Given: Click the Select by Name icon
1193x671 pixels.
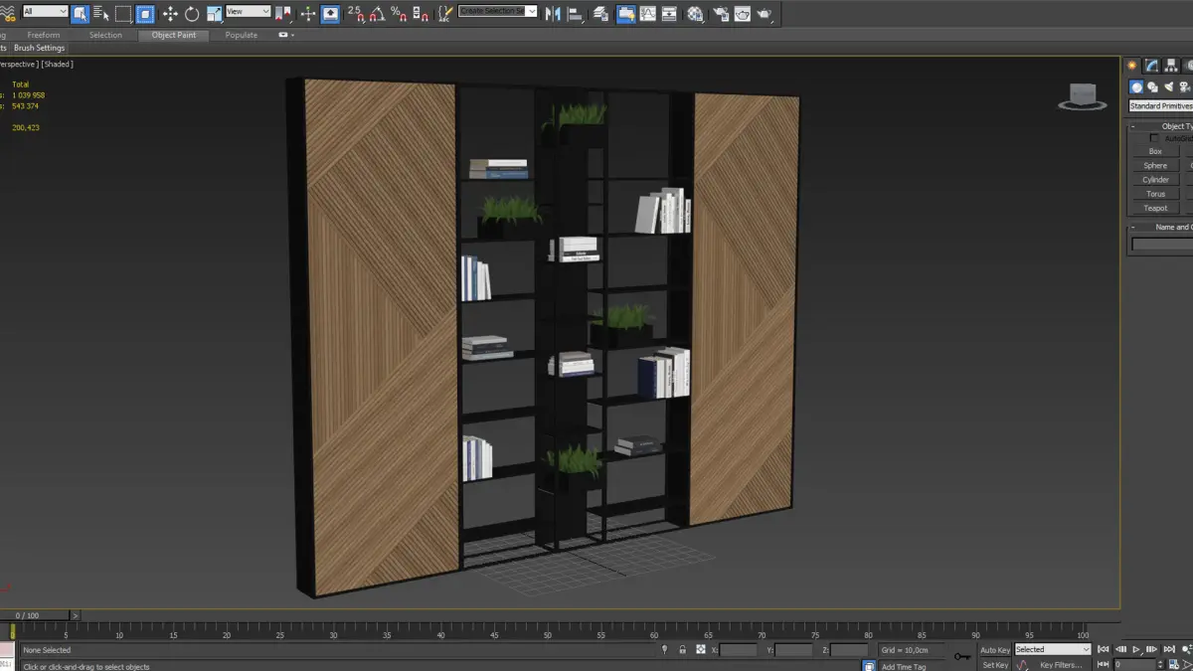Looking at the screenshot, I should [101, 14].
